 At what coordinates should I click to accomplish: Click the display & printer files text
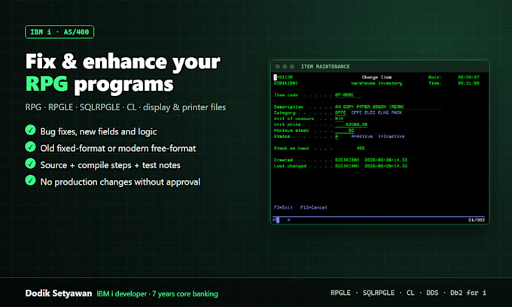(184, 107)
